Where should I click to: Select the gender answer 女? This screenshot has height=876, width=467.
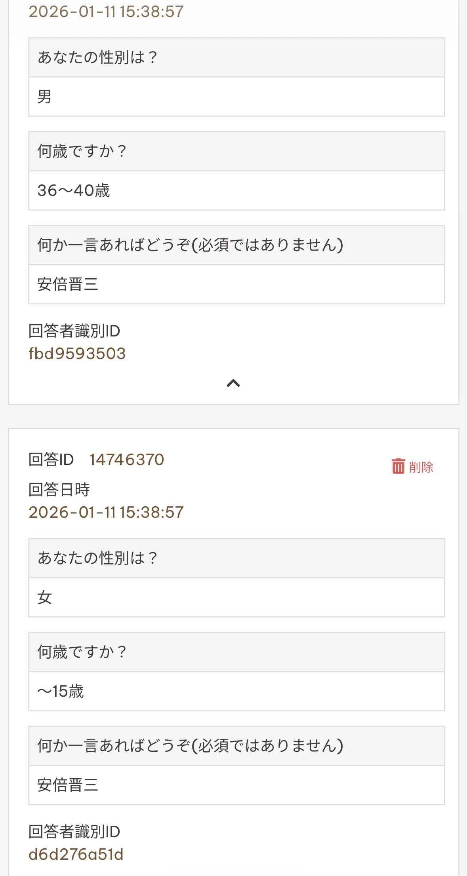click(x=44, y=597)
